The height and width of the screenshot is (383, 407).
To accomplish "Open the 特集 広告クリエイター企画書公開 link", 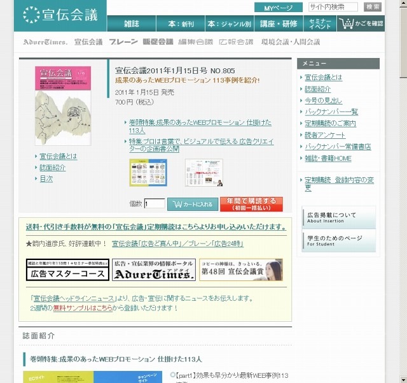I will click(201, 145).
